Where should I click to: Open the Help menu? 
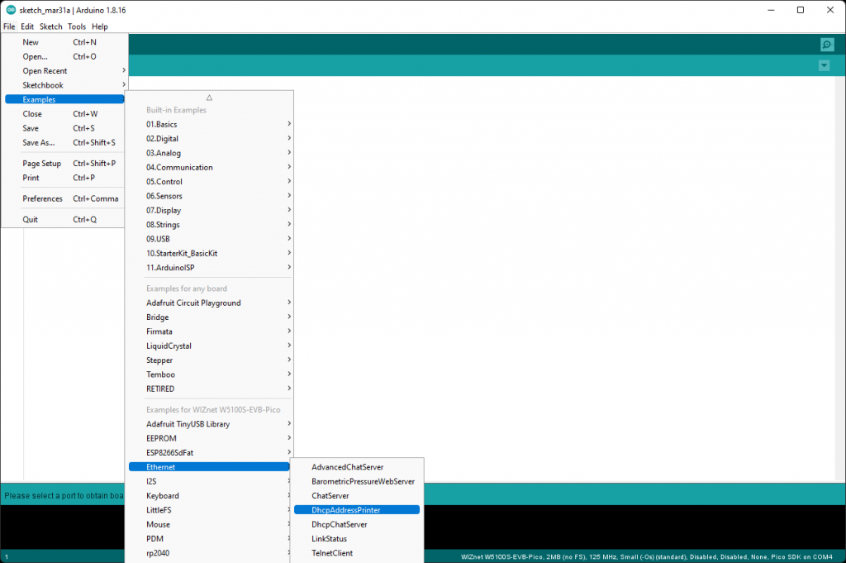click(99, 26)
